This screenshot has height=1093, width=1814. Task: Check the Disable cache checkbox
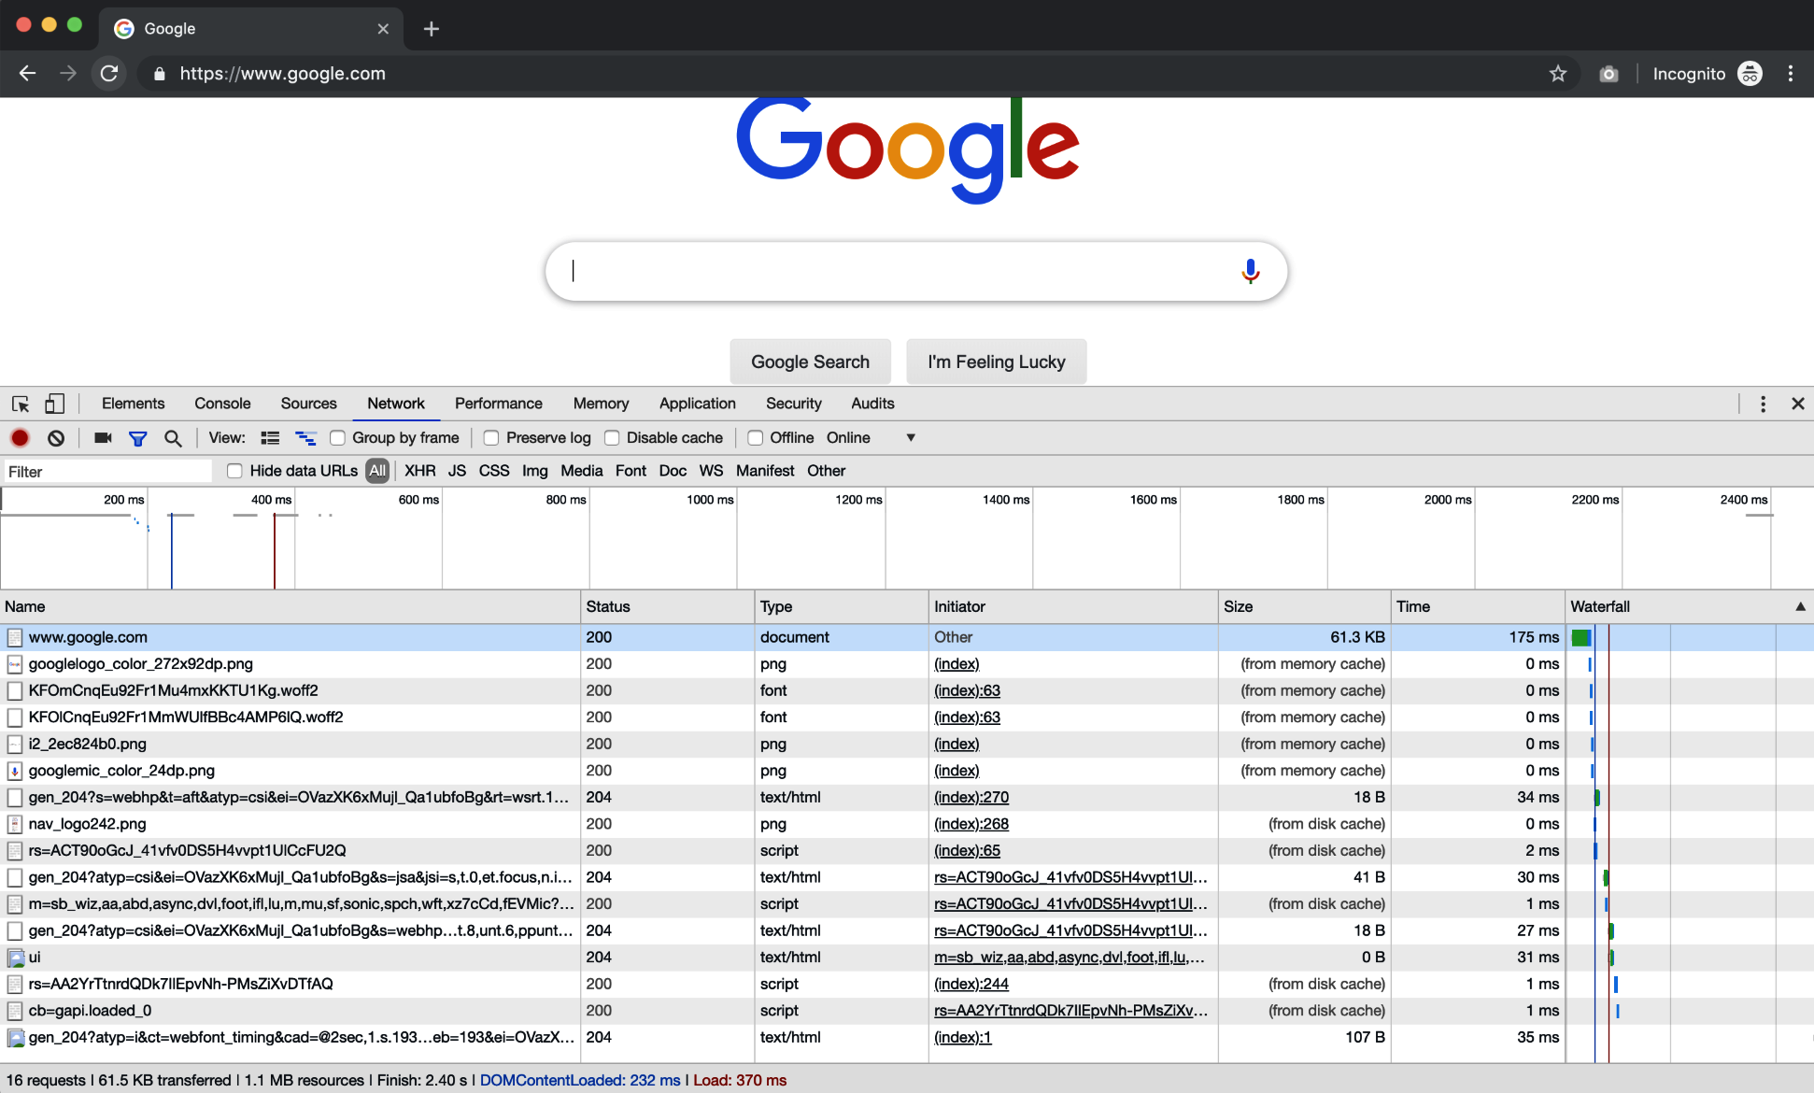(x=612, y=437)
